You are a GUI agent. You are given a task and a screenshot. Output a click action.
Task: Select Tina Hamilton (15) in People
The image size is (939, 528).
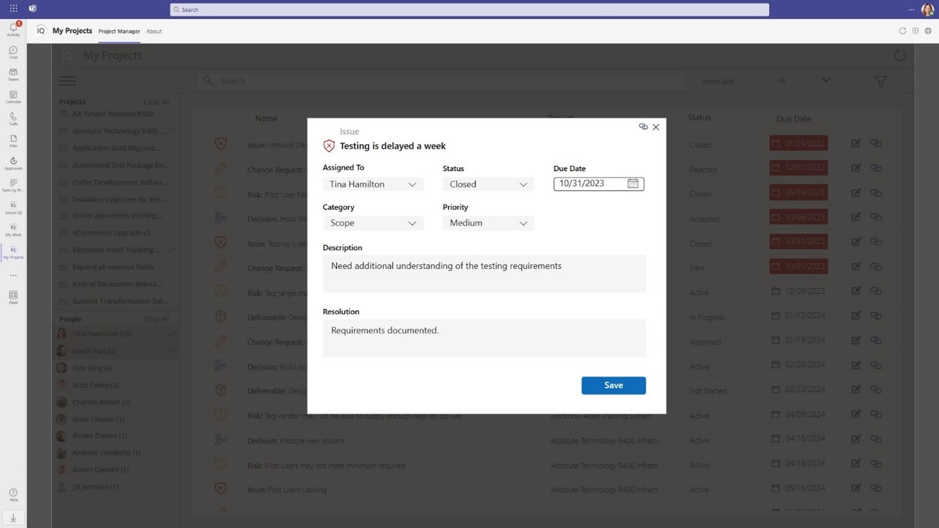115,334
